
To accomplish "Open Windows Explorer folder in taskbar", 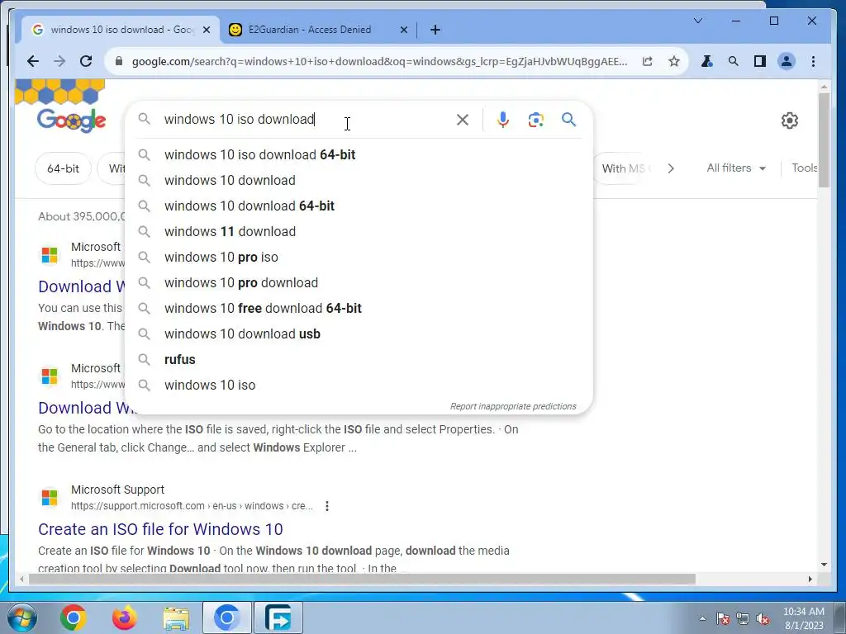I will coord(176,618).
